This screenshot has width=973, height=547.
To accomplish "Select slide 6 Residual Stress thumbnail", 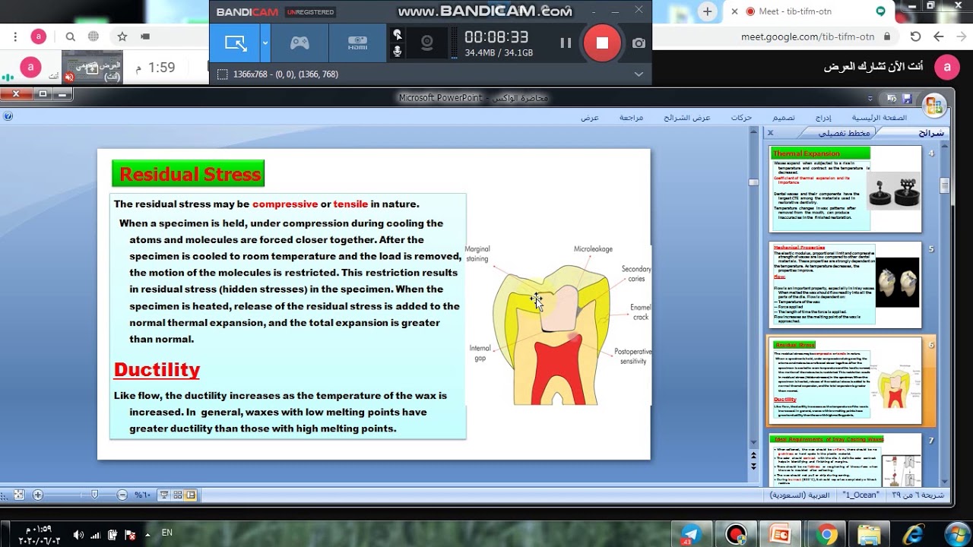I will 845,381.
